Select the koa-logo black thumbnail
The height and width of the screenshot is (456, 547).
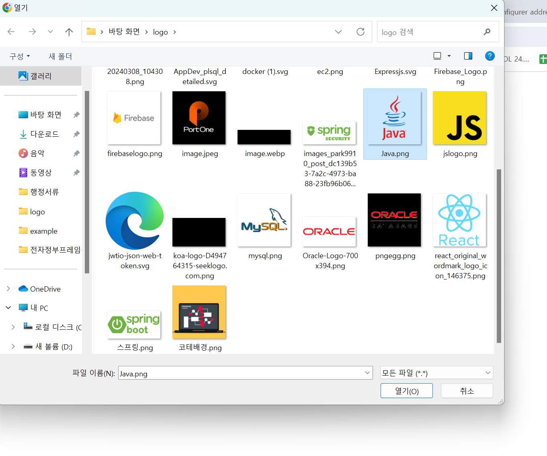199,232
